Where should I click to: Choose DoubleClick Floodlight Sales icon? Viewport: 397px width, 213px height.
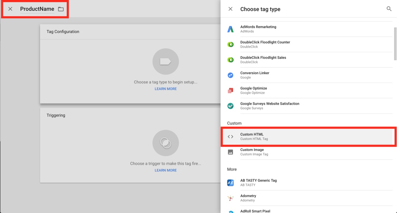click(x=231, y=60)
